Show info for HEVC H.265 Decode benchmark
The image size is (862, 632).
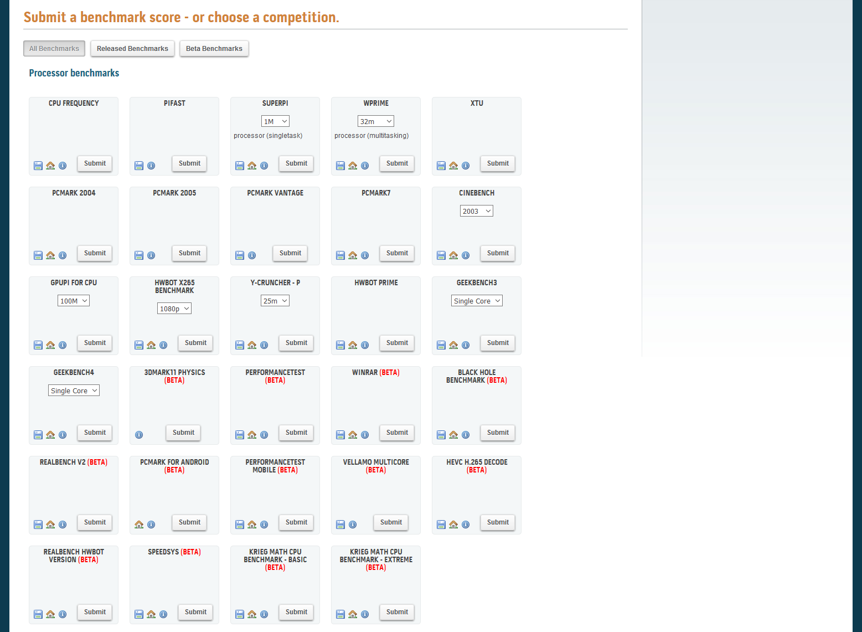tap(466, 525)
